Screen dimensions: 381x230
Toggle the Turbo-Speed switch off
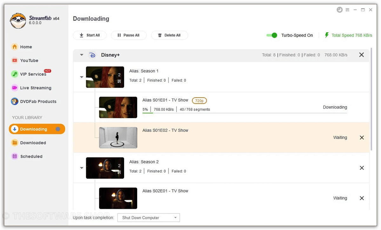pyautogui.click(x=272, y=35)
